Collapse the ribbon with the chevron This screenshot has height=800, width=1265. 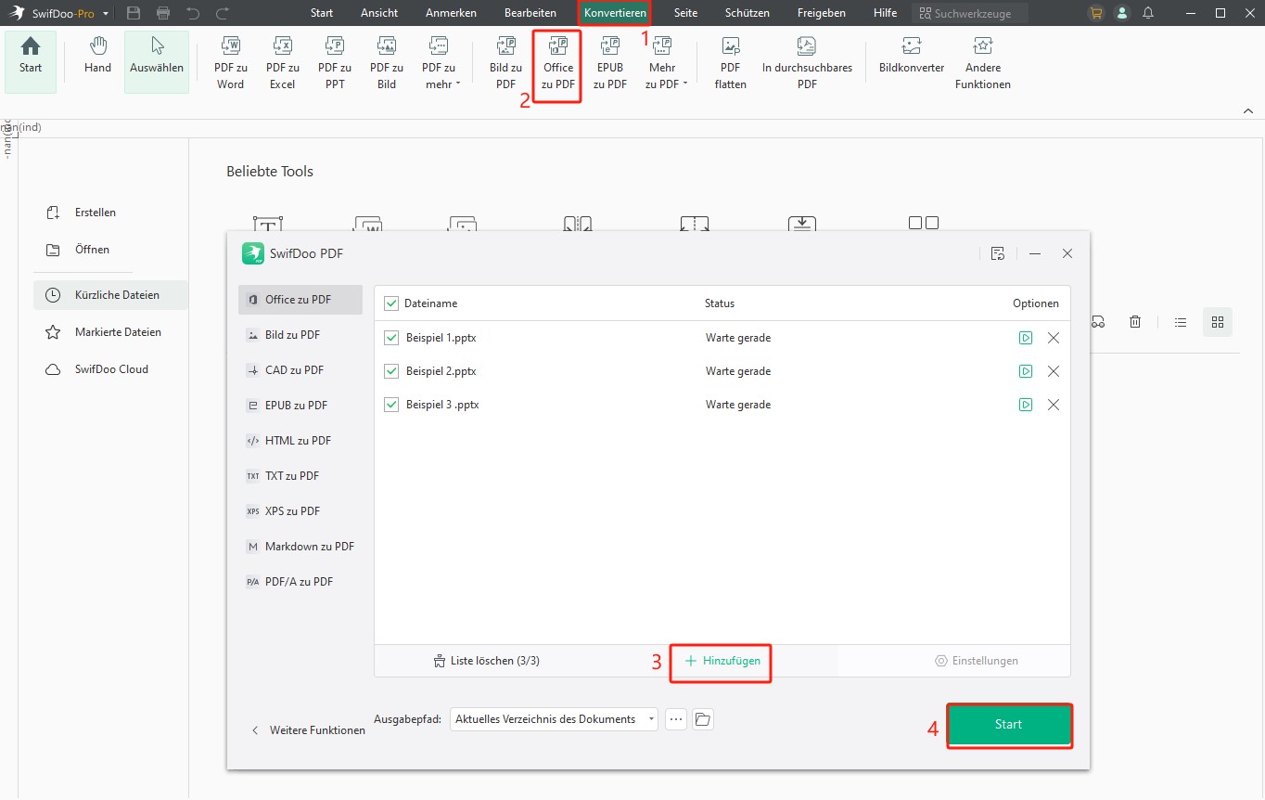pos(1247,110)
